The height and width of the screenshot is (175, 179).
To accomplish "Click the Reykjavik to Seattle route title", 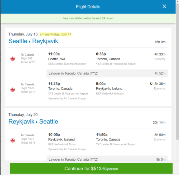I will [33, 122].
